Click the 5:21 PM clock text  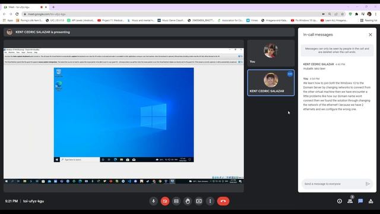point(11,201)
